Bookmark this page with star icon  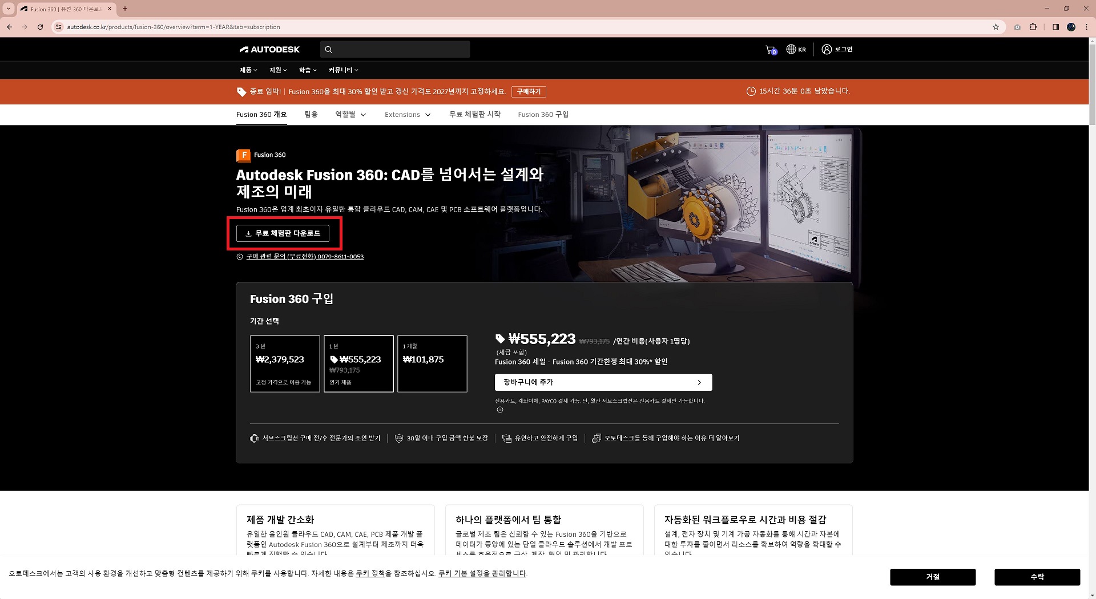click(996, 27)
